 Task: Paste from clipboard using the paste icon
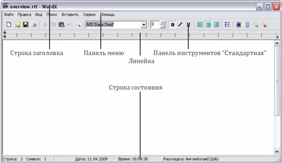[62, 24]
